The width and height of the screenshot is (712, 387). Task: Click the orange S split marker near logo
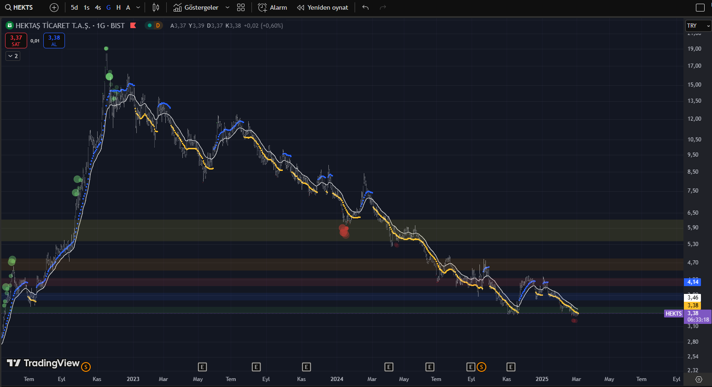pyautogui.click(x=86, y=367)
